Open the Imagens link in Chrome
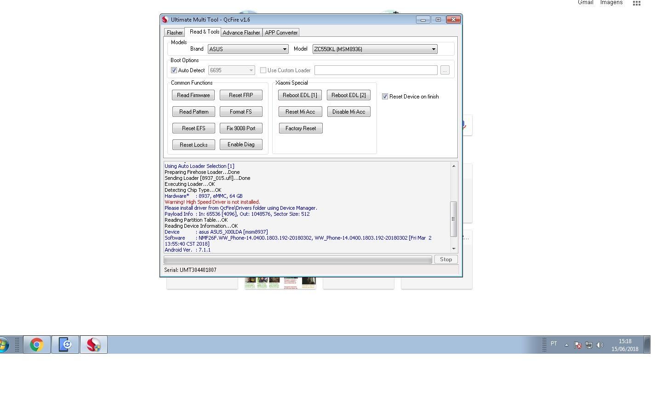This screenshot has width=662, height=414. pos(611,3)
